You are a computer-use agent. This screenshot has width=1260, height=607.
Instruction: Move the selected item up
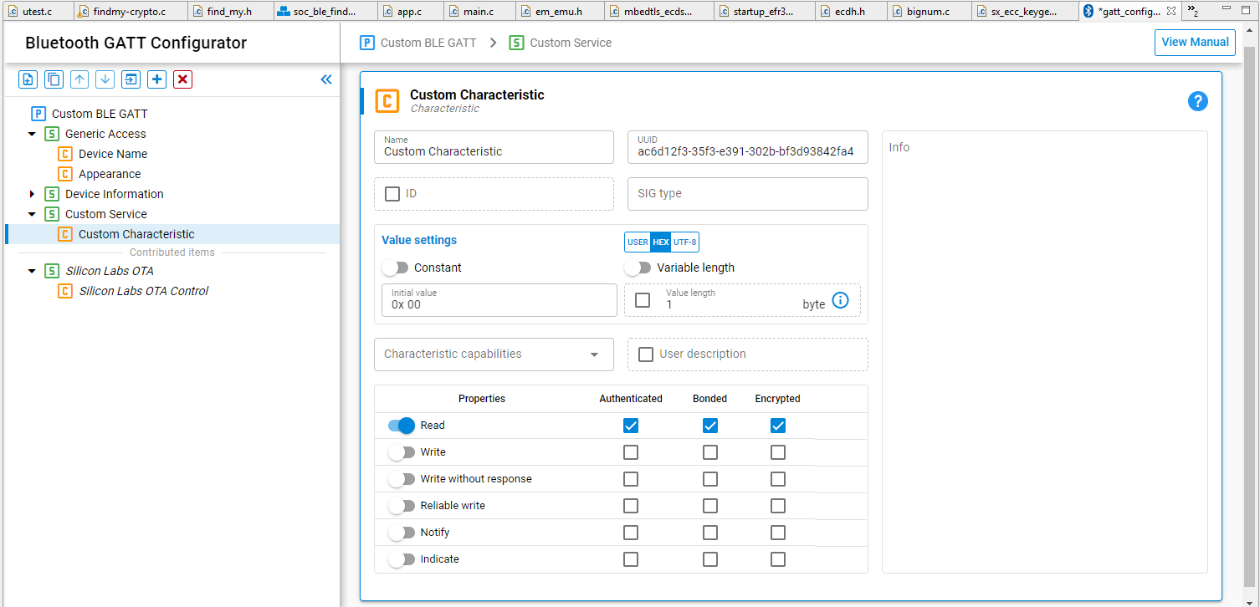[79, 79]
